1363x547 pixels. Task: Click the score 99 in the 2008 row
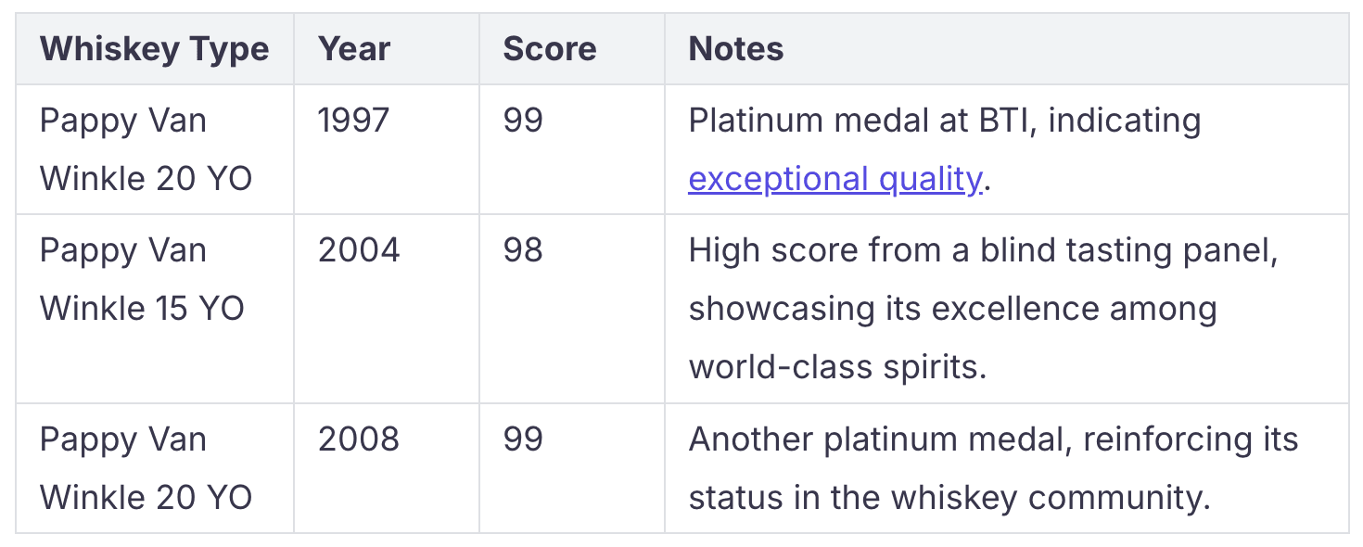tap(523, 439)
